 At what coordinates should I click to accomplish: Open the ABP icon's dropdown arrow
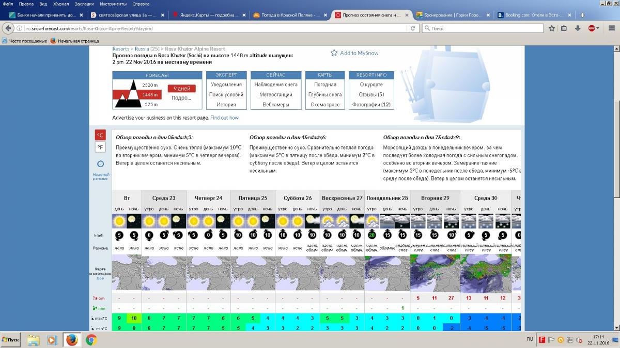coord(598,28)
